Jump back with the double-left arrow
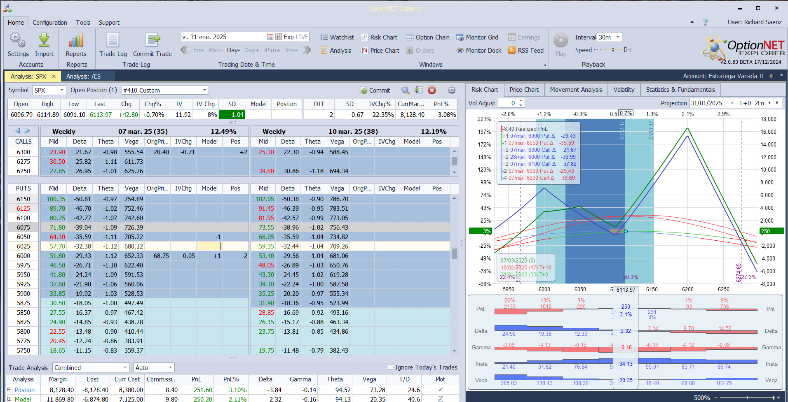788x402 pixels. [185, 50]
